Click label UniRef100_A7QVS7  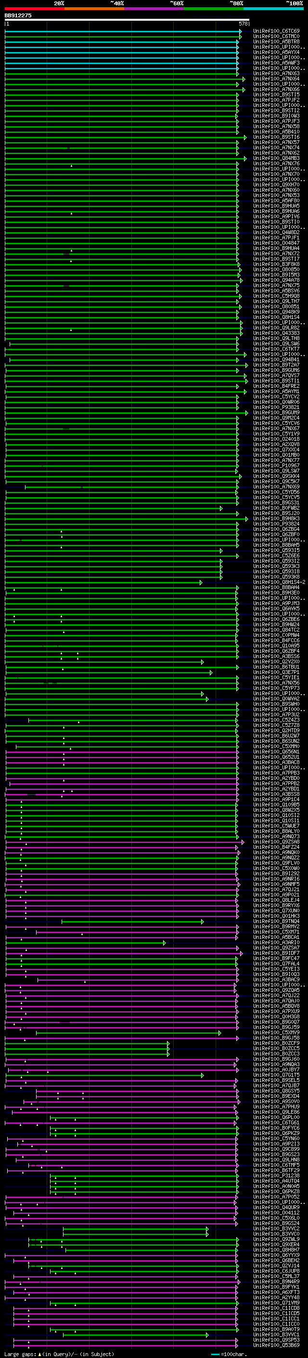276,376
